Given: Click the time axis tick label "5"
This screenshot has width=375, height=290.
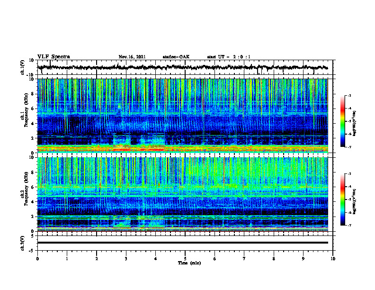Looking at the screenshot, I should pyautogui.click(x=185, y=259).
